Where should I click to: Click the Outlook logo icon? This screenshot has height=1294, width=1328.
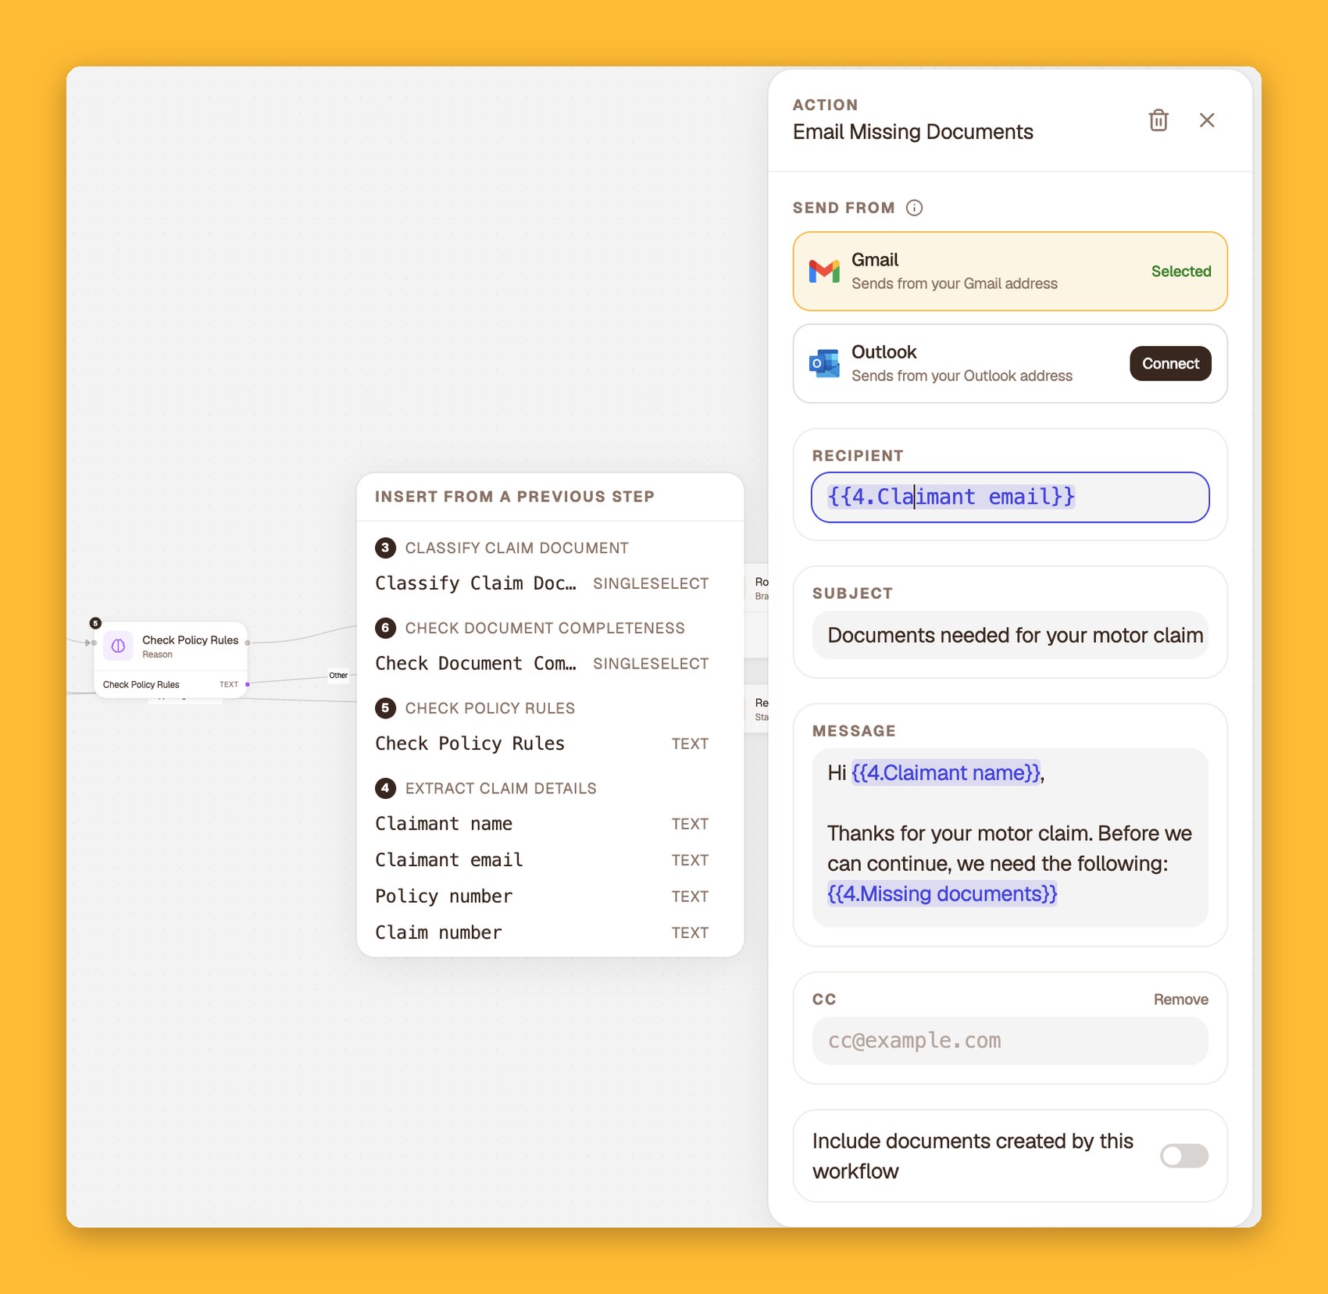[x=824, y=364]
